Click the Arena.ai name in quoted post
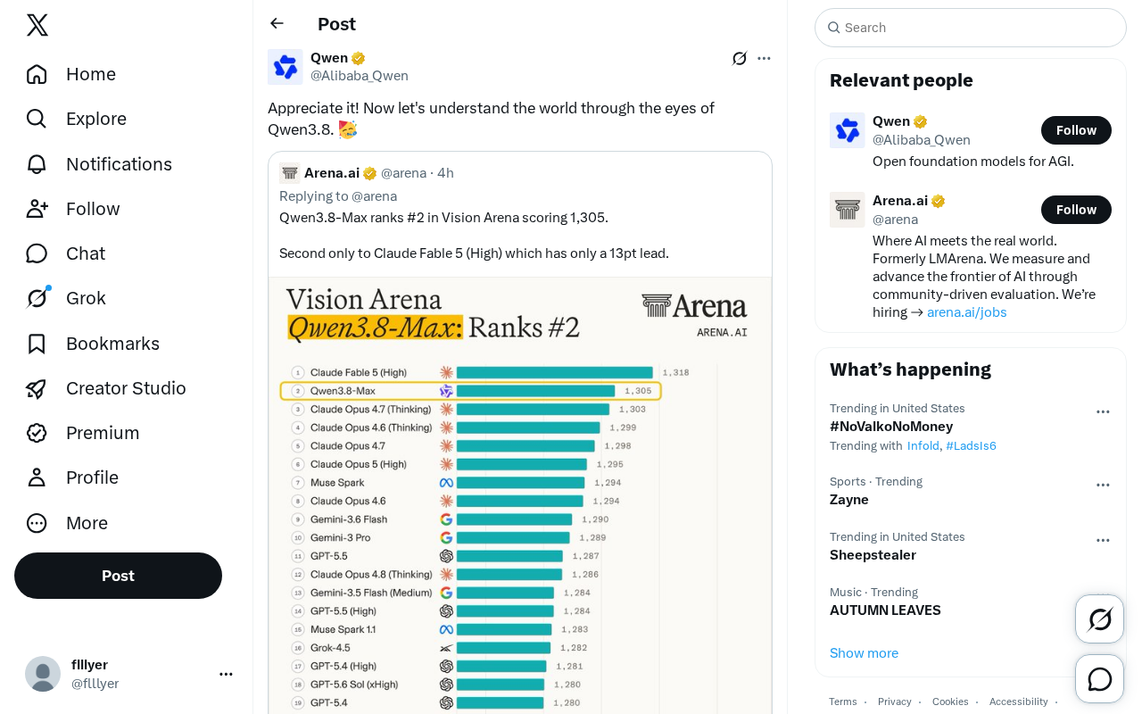The height and width of the screenshot is (714, 1142). tap(332, 173)
